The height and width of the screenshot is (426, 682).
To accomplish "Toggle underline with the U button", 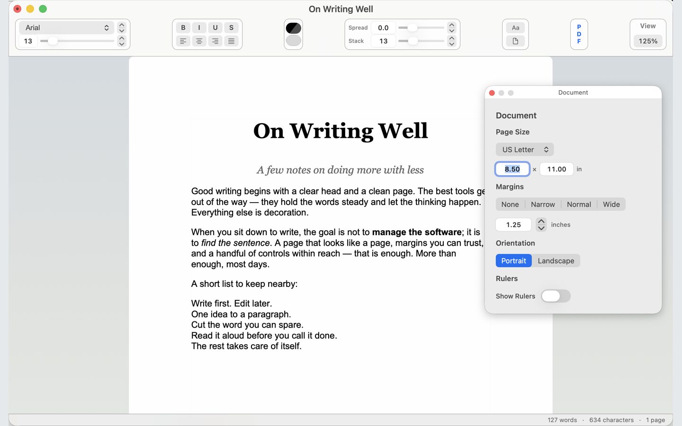I will pyautogui.click(x=215, y=27).
